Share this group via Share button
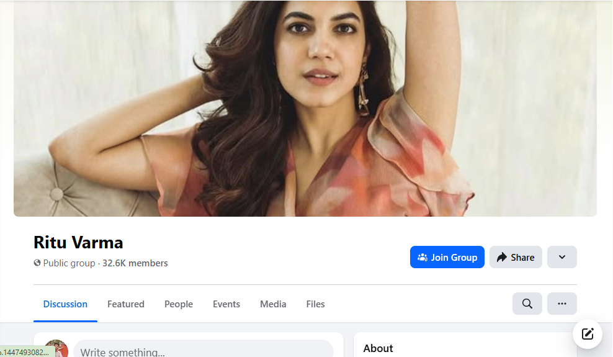 [516, 257]
